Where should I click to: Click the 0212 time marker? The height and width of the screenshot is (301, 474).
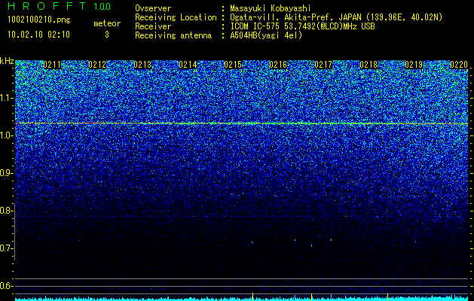coord(97,65)
